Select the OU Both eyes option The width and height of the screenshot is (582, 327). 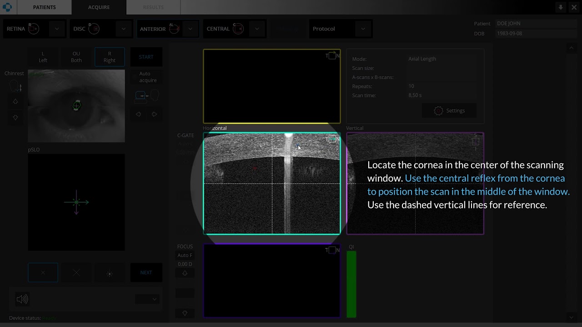(76, 57)
